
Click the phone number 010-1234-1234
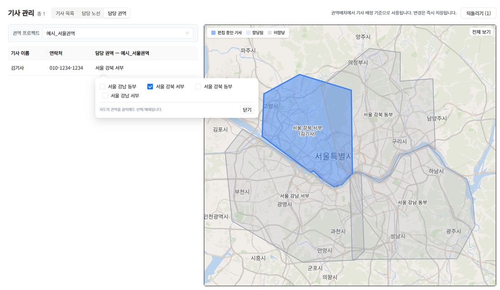pyautogui.click(x=66, y=68)
